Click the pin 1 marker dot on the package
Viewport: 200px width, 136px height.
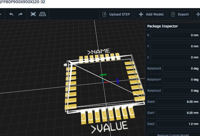pos(65,65)
